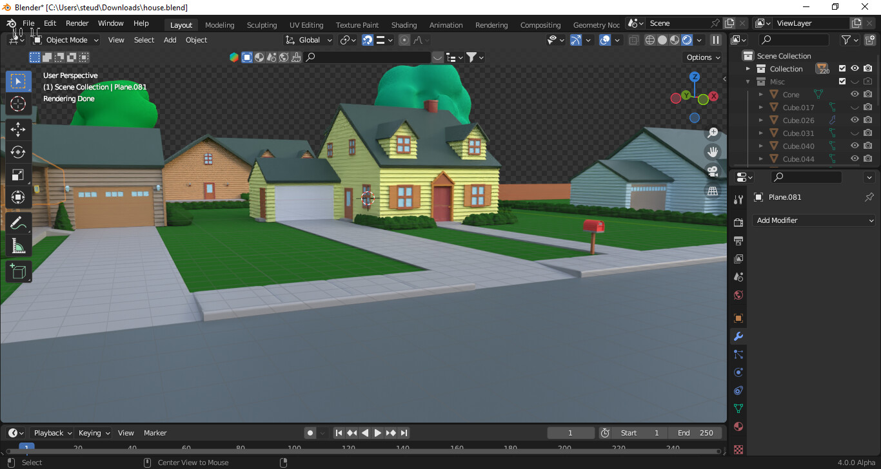Screen dimensions: 881x469
Task: Open pivot point dropdown
Action: pos(348,40)
